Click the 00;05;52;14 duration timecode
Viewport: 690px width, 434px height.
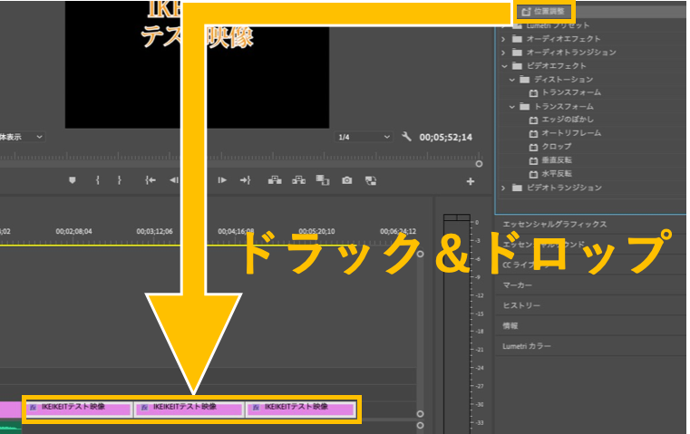(445, 137)
